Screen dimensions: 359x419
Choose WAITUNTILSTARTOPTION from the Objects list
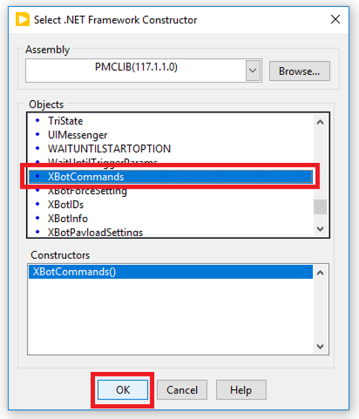point(109,149)
